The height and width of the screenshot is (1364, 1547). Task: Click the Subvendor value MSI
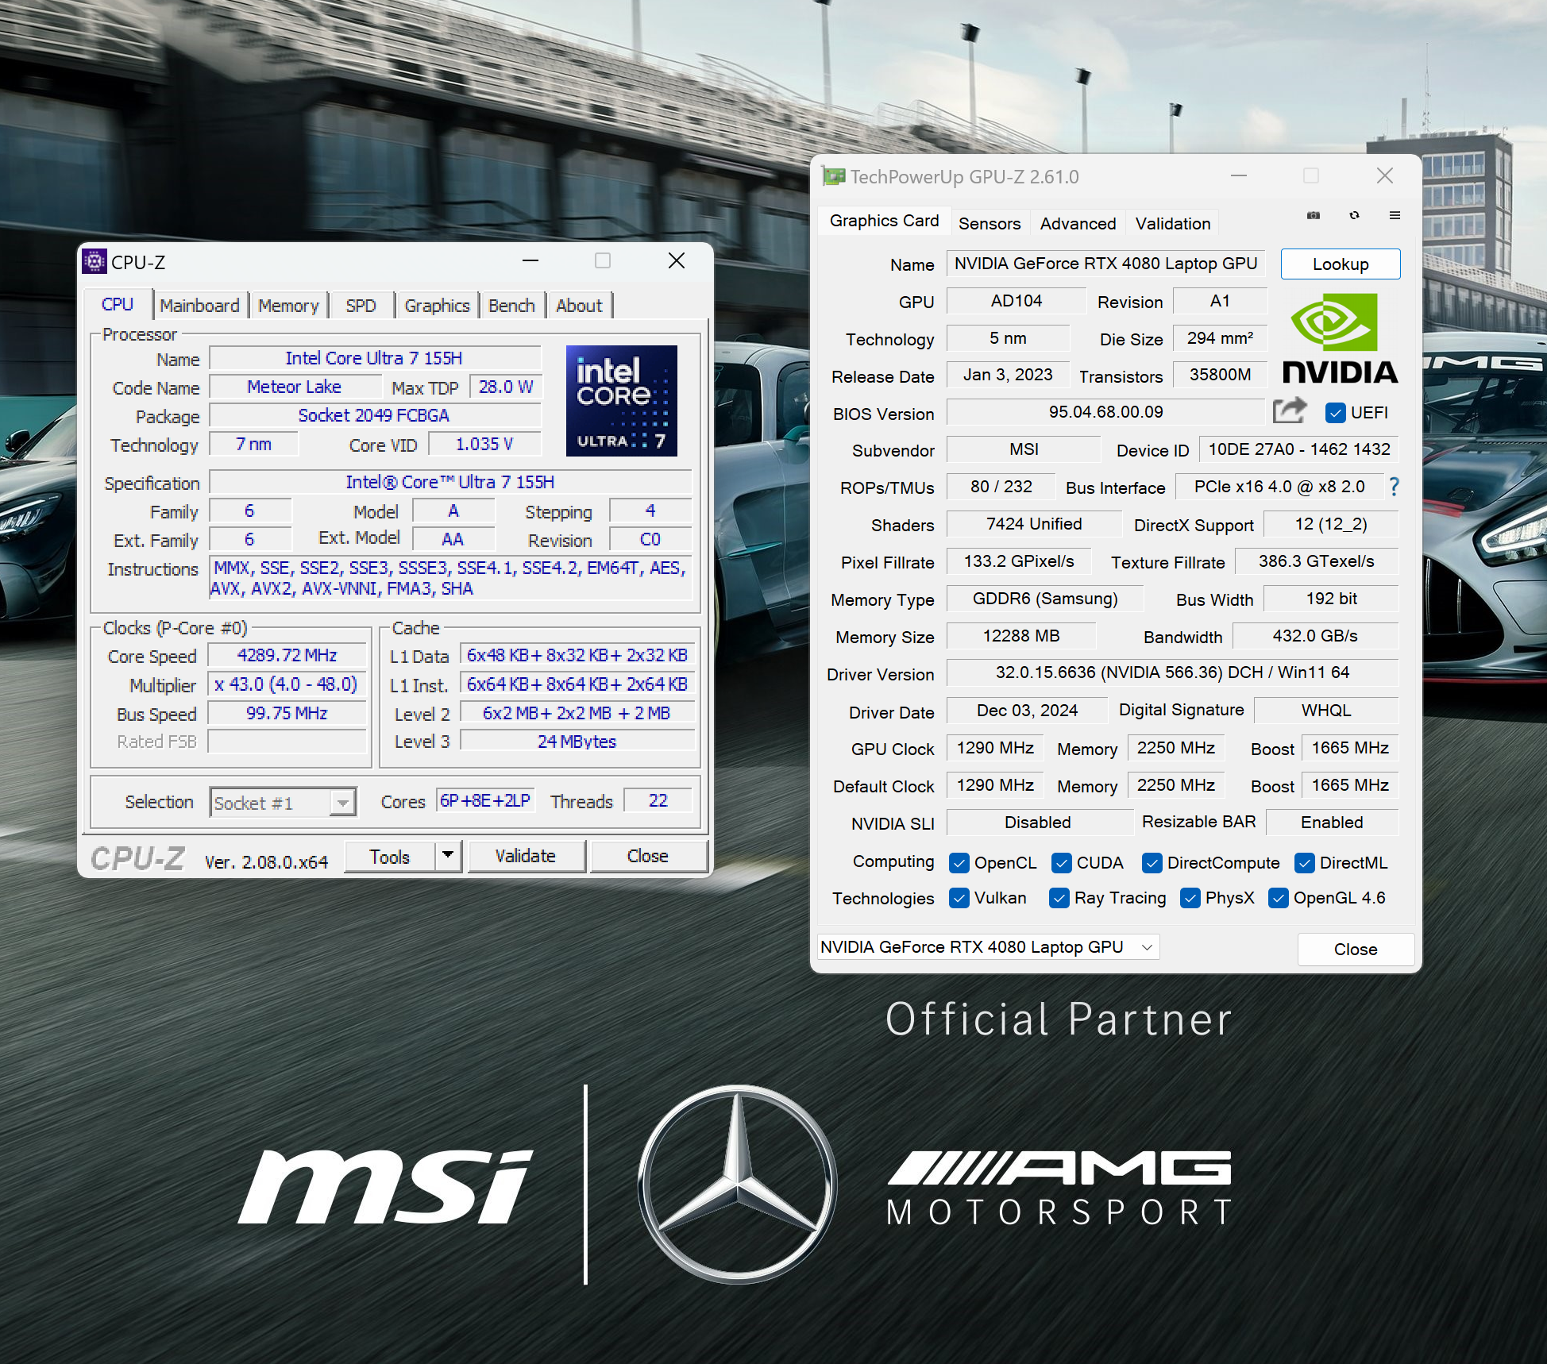[1024, 449]
